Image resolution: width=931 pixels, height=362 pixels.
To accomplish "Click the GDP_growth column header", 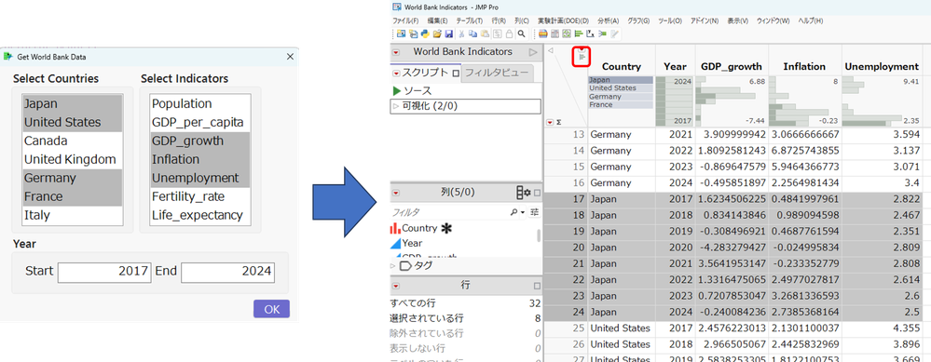I will coord(731,67).
